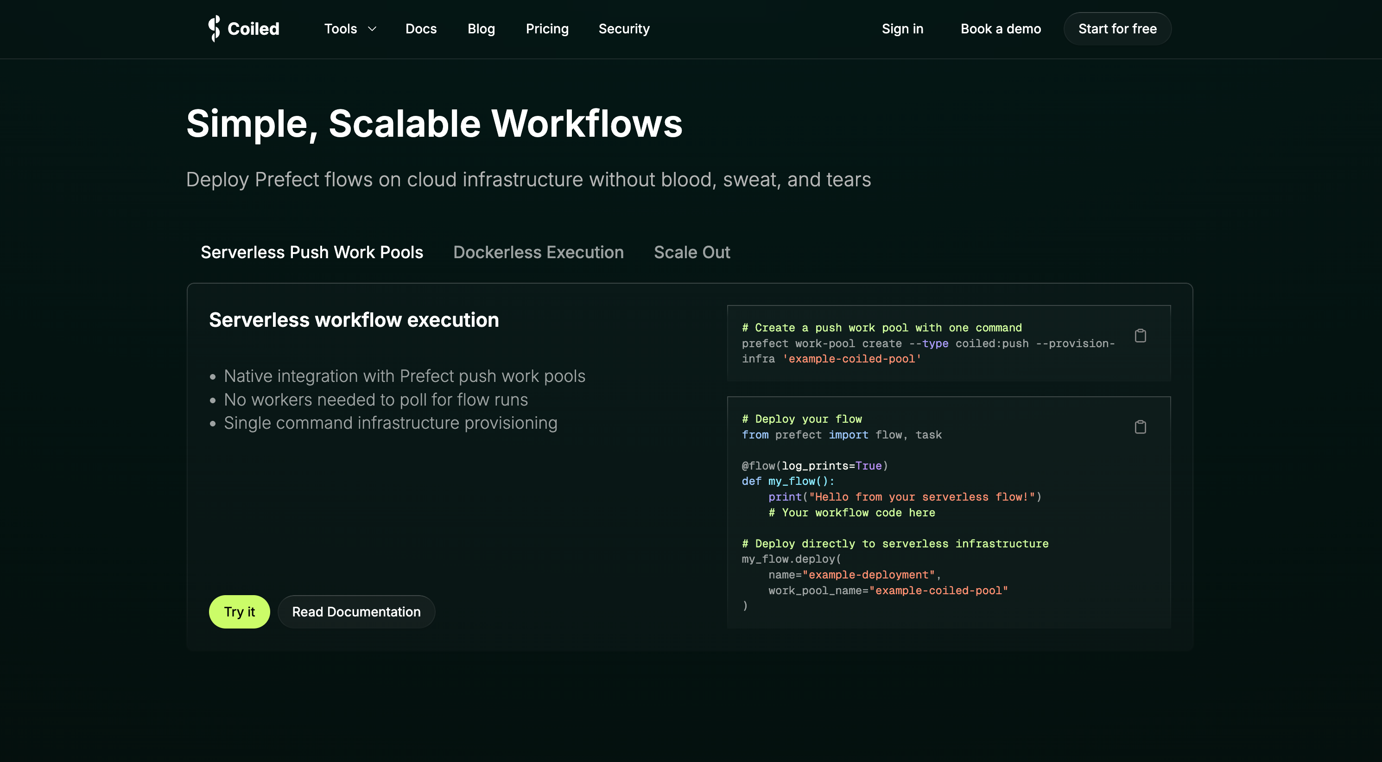Click the 'Simple, Scalable Workflows' heading
This screenshot has width=1382, height=762.
434,124
